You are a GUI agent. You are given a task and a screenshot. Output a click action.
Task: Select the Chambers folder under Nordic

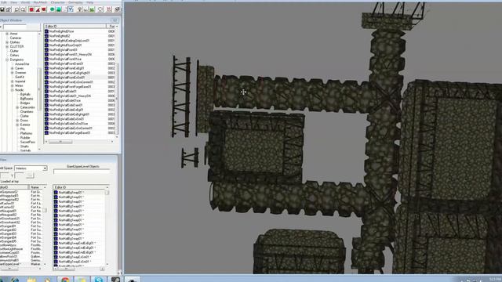point(27,112)
